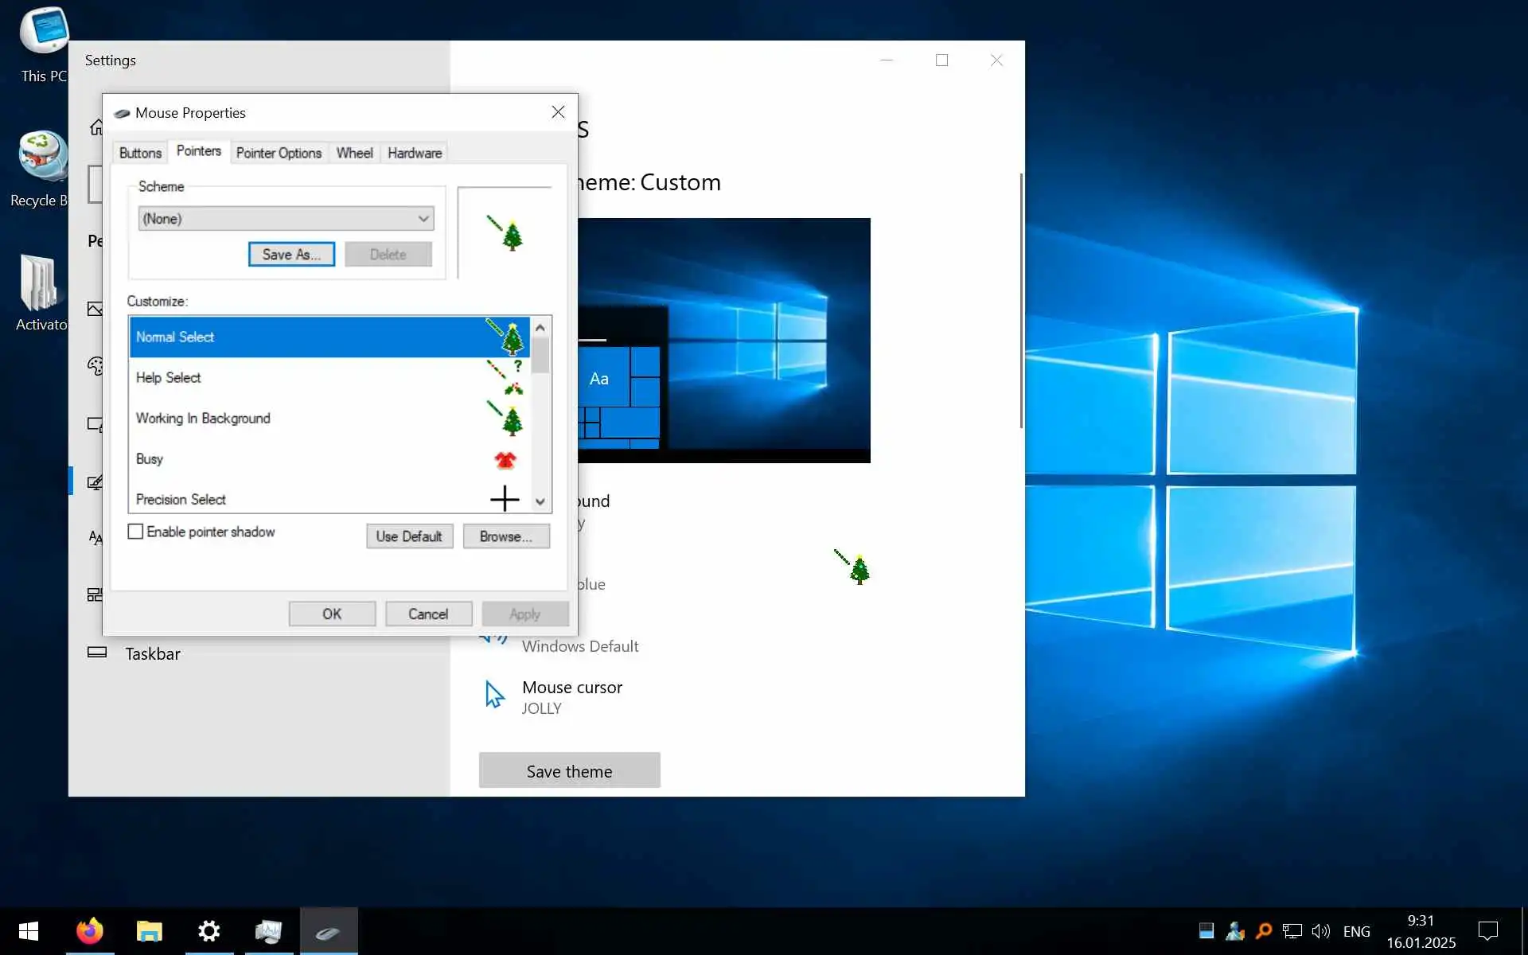Image resolution: width=1528 pixels, height=955 pixels.
Task: Open Firefox from the taskbar
Action: pyautogui.click(x=89, y=930)
